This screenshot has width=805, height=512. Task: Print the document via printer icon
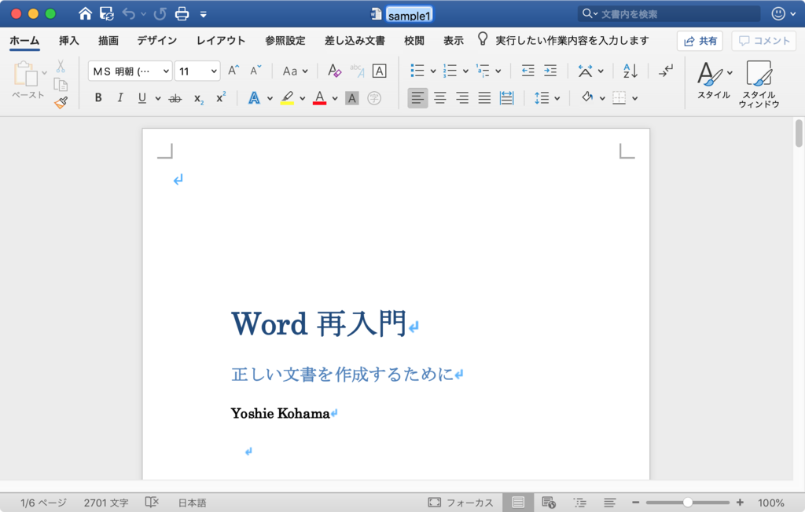point(182,14)
